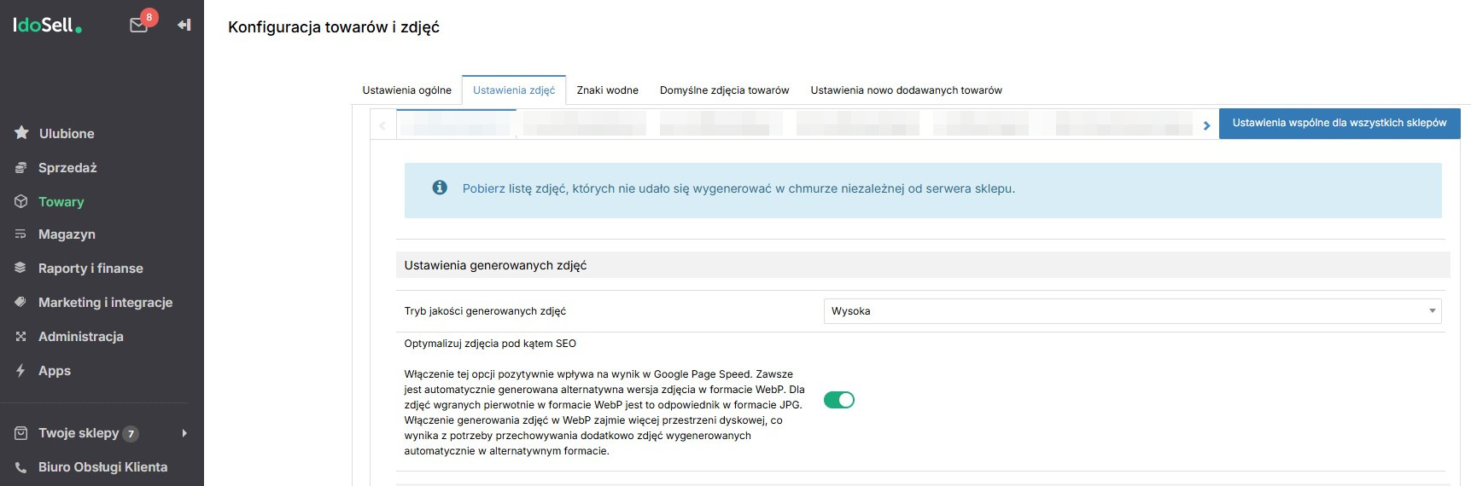Open the Administracja menu item
1471x486 pixels.
click(80, 337)
